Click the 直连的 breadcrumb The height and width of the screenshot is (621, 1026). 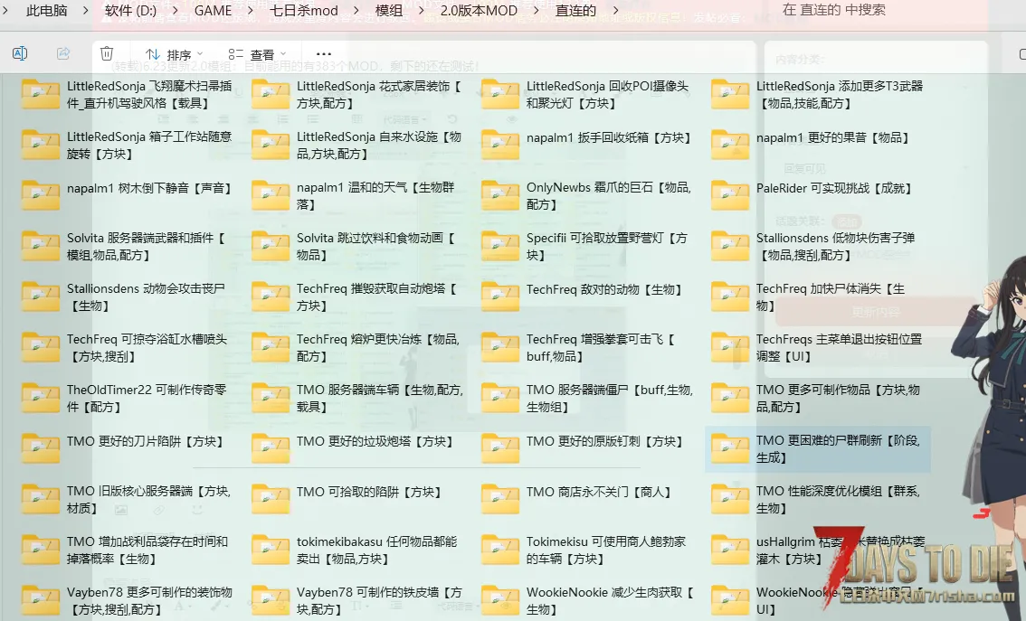pyautogui.click(x=575, y=11)
